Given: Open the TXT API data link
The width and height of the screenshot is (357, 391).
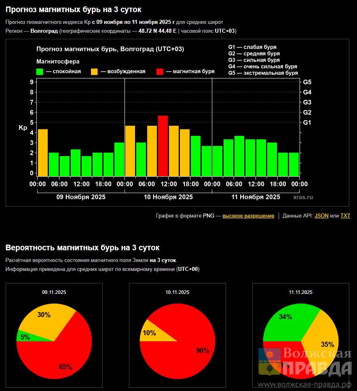Looking at the screenshot, I should pos(345,216).
